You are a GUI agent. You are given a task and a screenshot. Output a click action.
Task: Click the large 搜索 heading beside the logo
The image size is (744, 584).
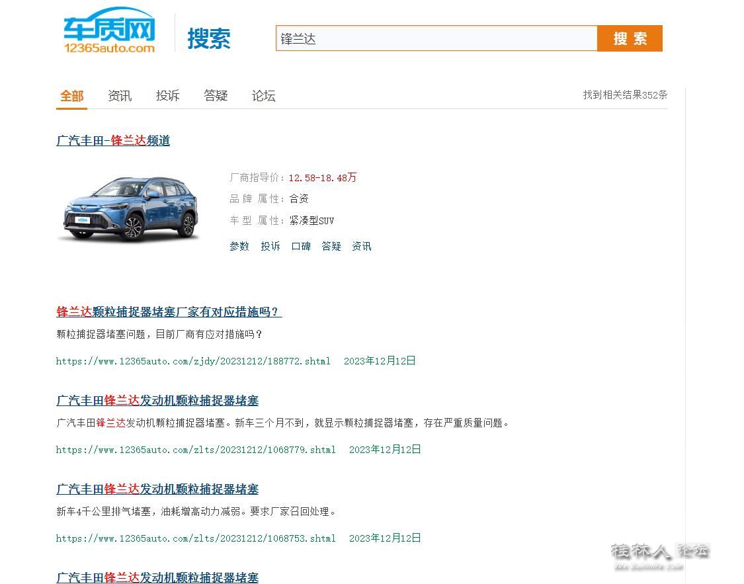click(x=209, y=38)
